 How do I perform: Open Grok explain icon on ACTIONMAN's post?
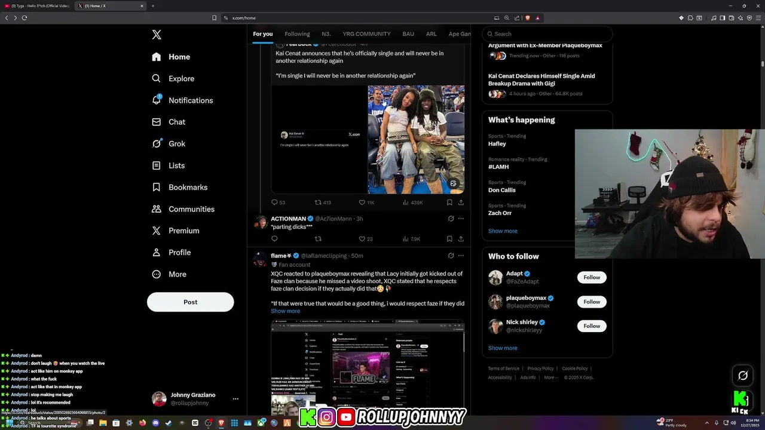451,219
